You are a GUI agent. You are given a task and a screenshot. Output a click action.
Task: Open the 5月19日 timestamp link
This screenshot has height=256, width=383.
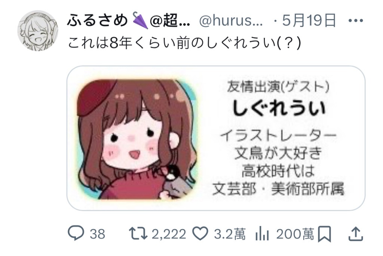tap(309, 20)
